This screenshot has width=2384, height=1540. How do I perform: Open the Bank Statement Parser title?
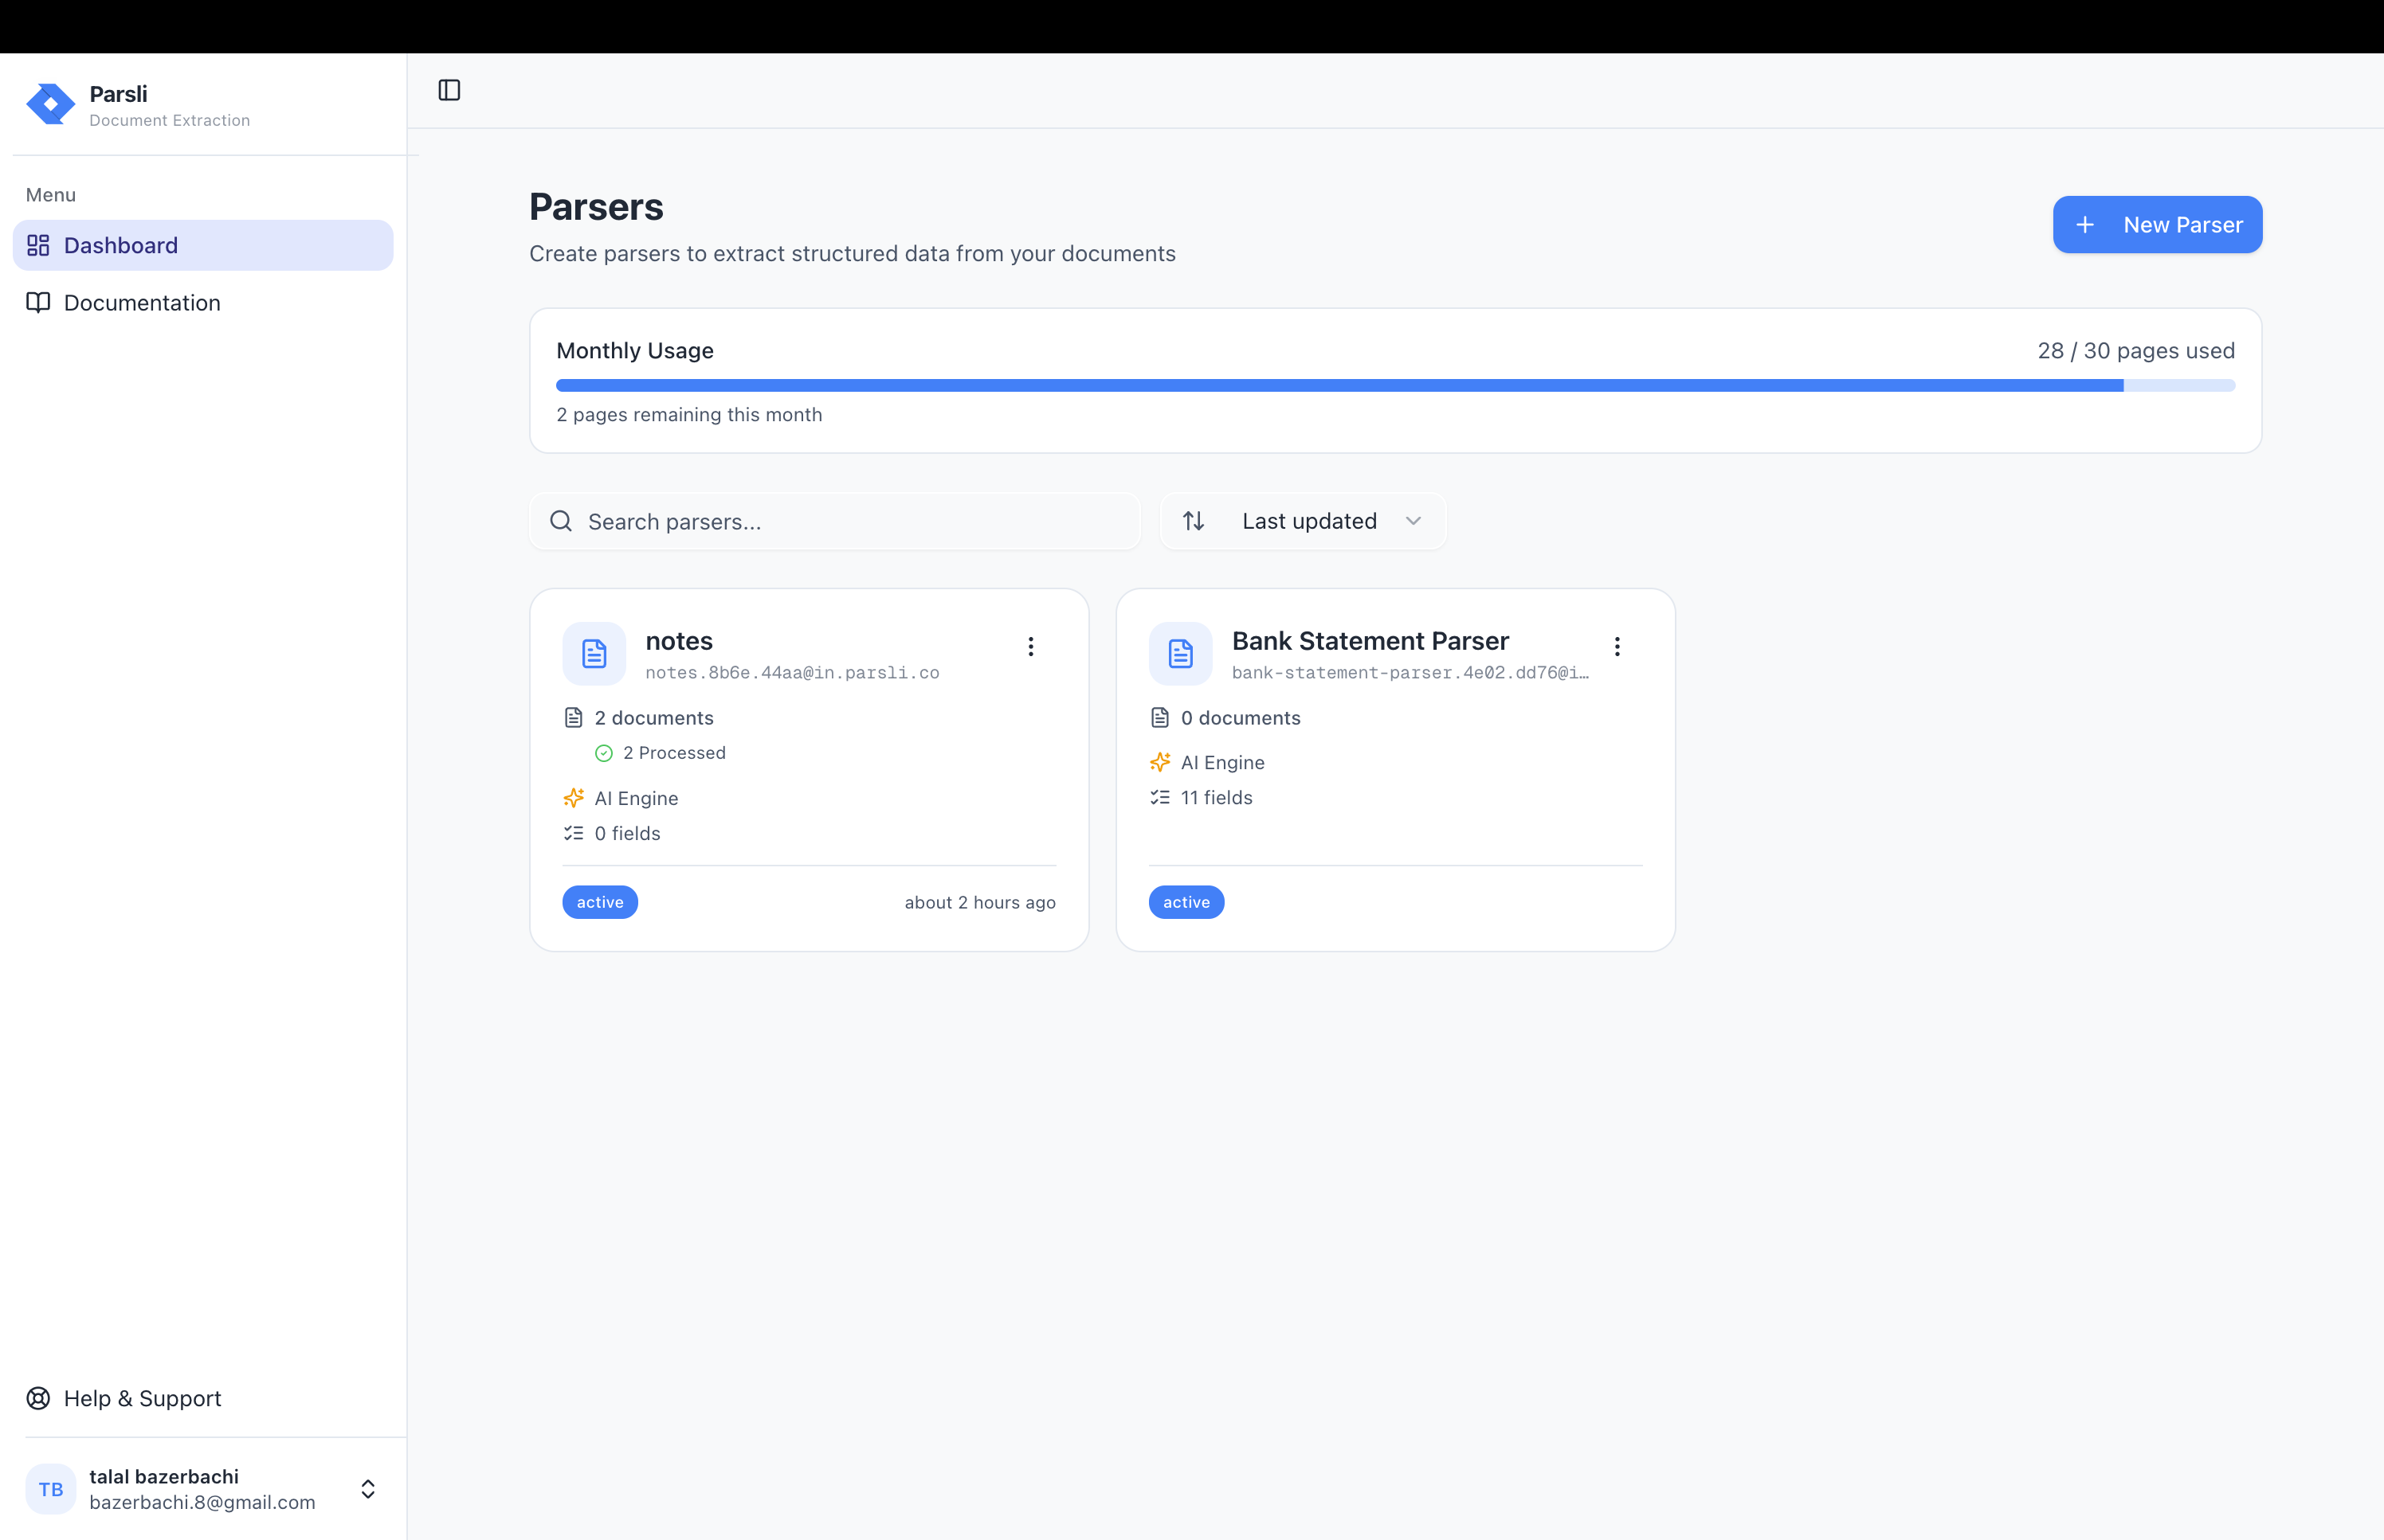tap(1370, 641)
